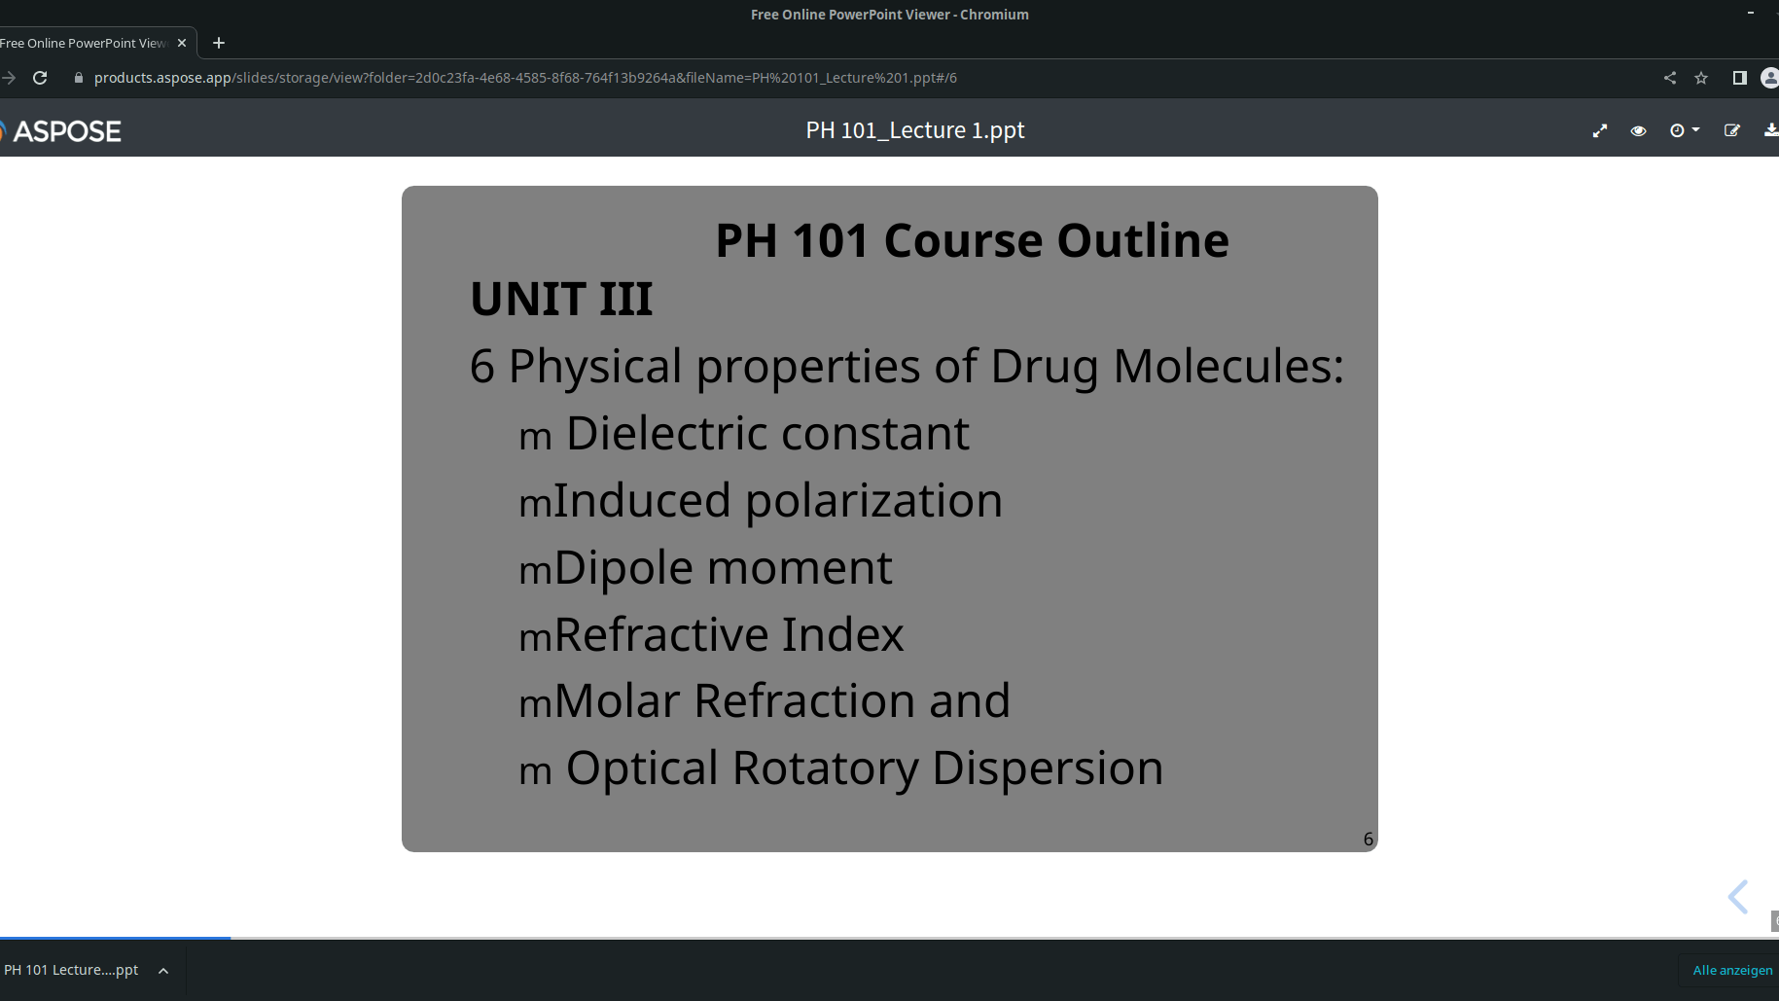This screenshot has width=1779, height=1001.
Task: Open the browser profile avatar
Action: (x=1770, y=78)
